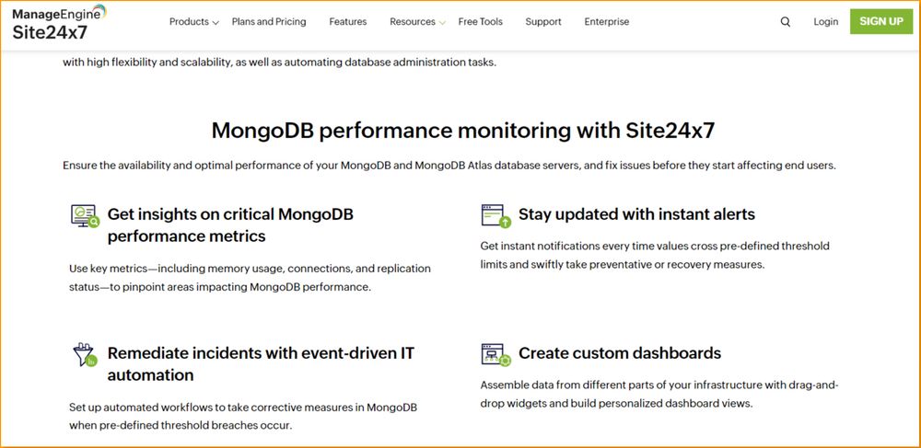The height and width of the screenshot is (448, 921).
Task: Click the Login link
Action: pyautogui.click(x=826, y=22)
